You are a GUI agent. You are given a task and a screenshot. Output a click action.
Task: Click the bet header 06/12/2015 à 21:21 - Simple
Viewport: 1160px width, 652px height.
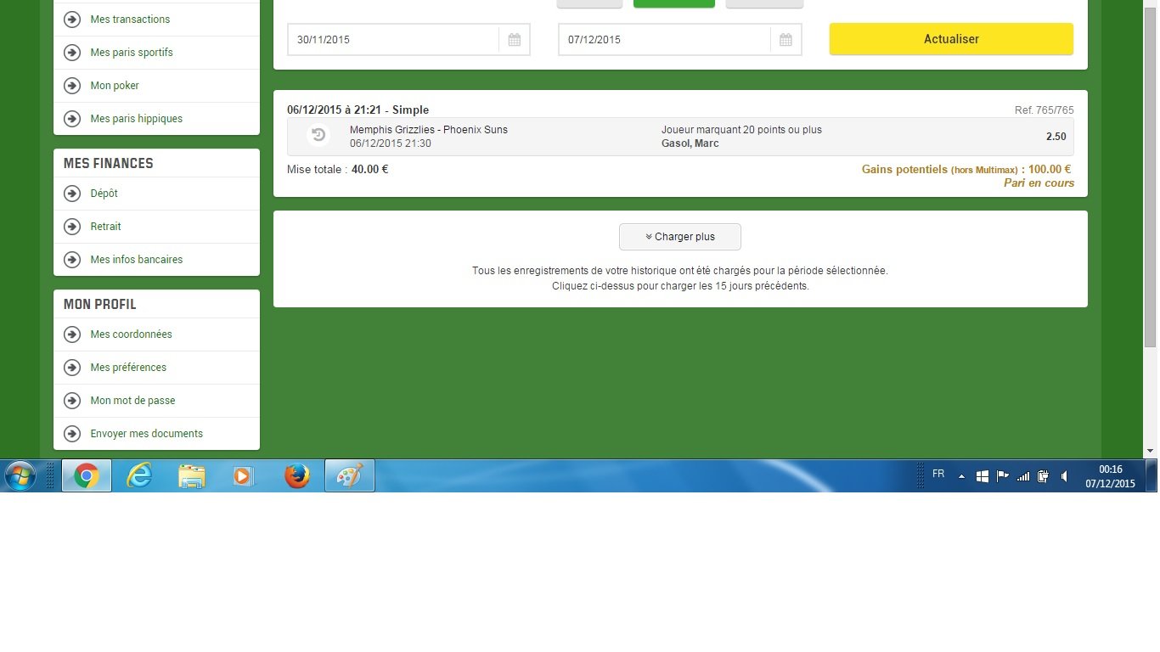358,110
